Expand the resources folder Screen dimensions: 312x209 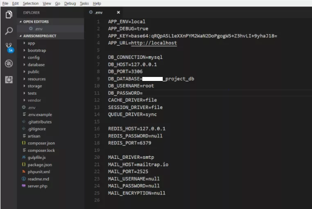24,79
